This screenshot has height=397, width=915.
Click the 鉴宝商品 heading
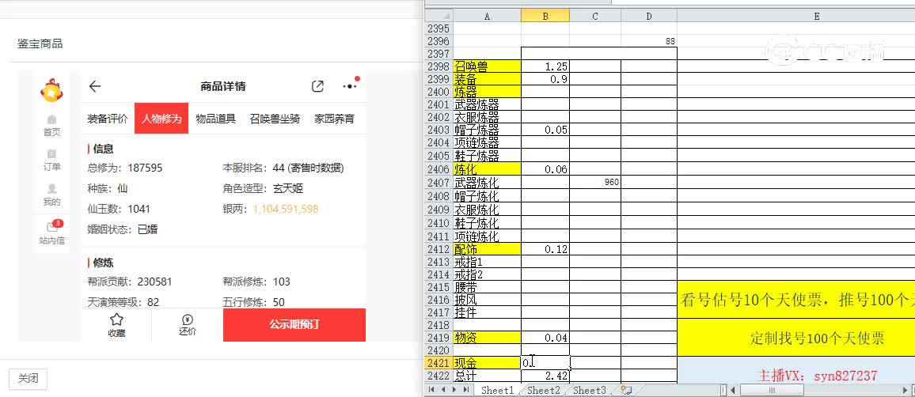tap(40, 43)
